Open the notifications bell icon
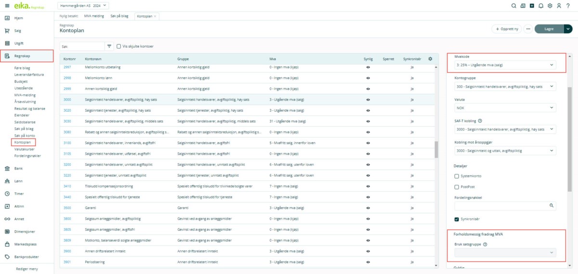The height and width of the screenshot is (274, 578). pyautogui.click(x=541, y=6)
